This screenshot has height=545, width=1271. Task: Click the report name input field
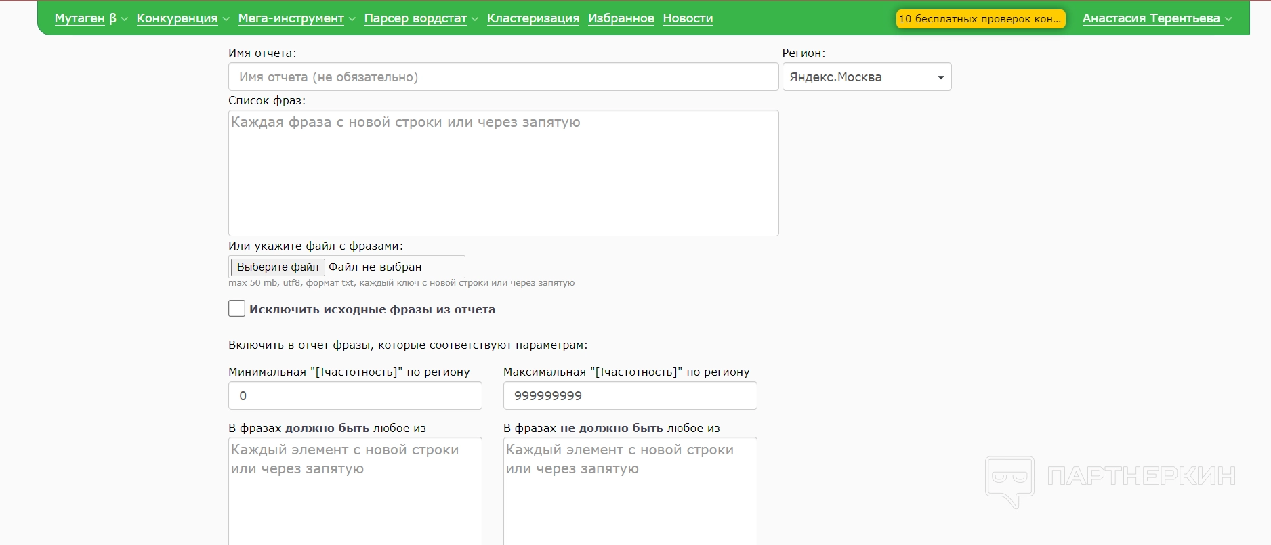[503, 77]
